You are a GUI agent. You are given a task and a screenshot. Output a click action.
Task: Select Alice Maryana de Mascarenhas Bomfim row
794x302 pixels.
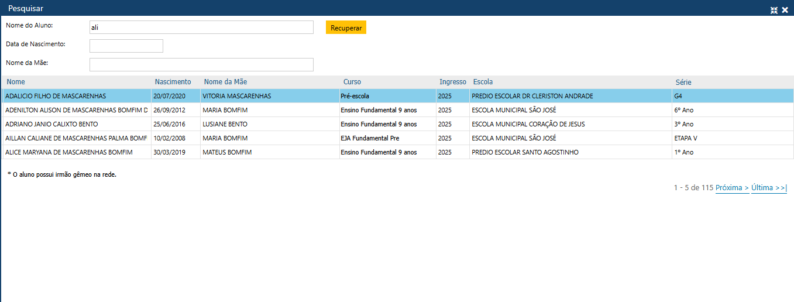(x=69, y=152)
